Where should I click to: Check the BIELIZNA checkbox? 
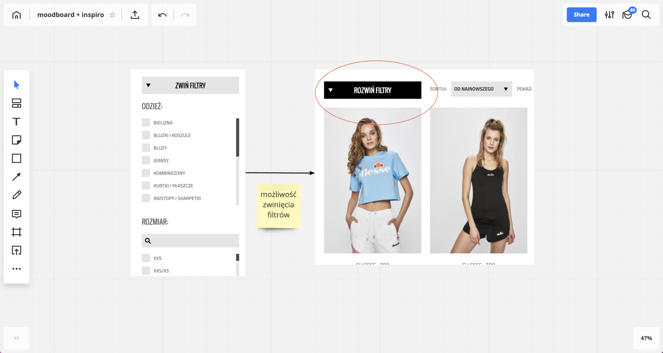pyautogui.click(x=146, y=122)
